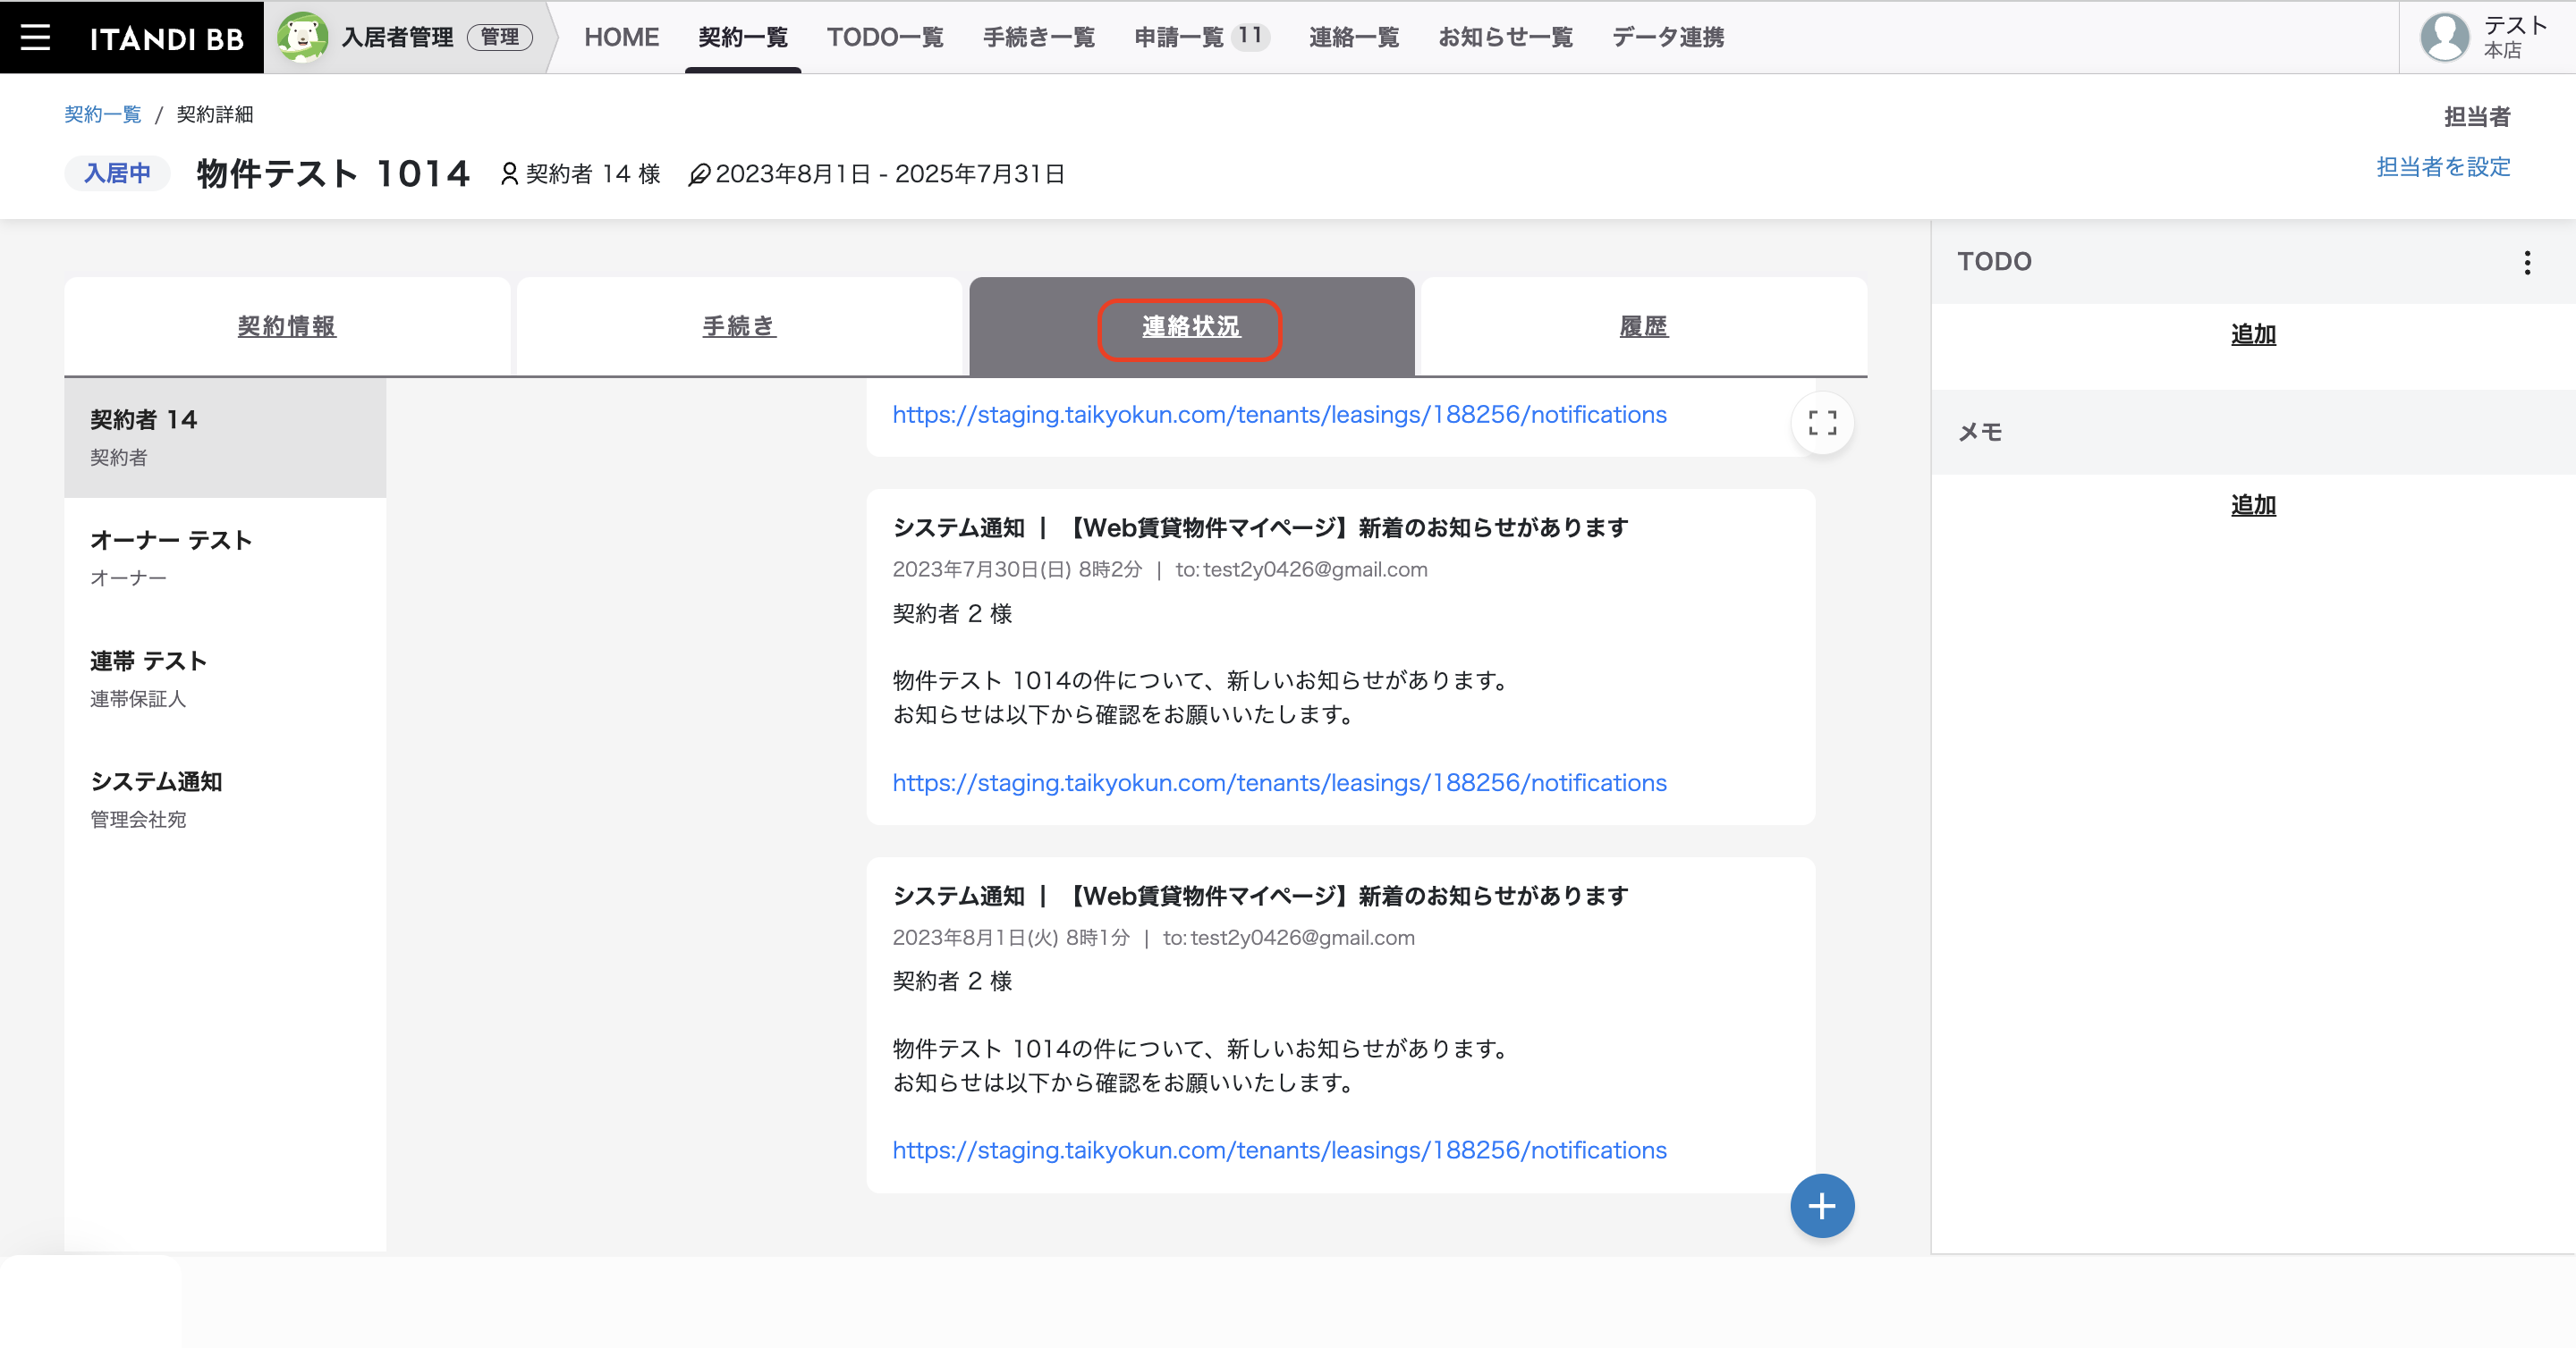
Task: Open 入居者管理 product switcher
Action: coord(397,37)
